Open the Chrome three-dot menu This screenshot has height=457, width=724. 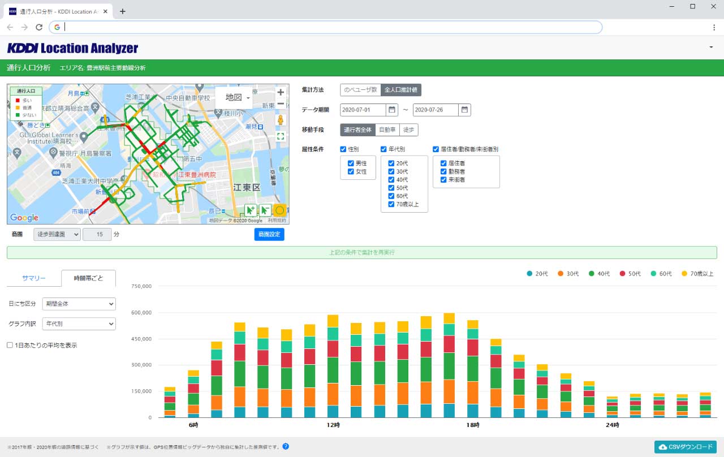pyautogui.click(x=714, y=27)
